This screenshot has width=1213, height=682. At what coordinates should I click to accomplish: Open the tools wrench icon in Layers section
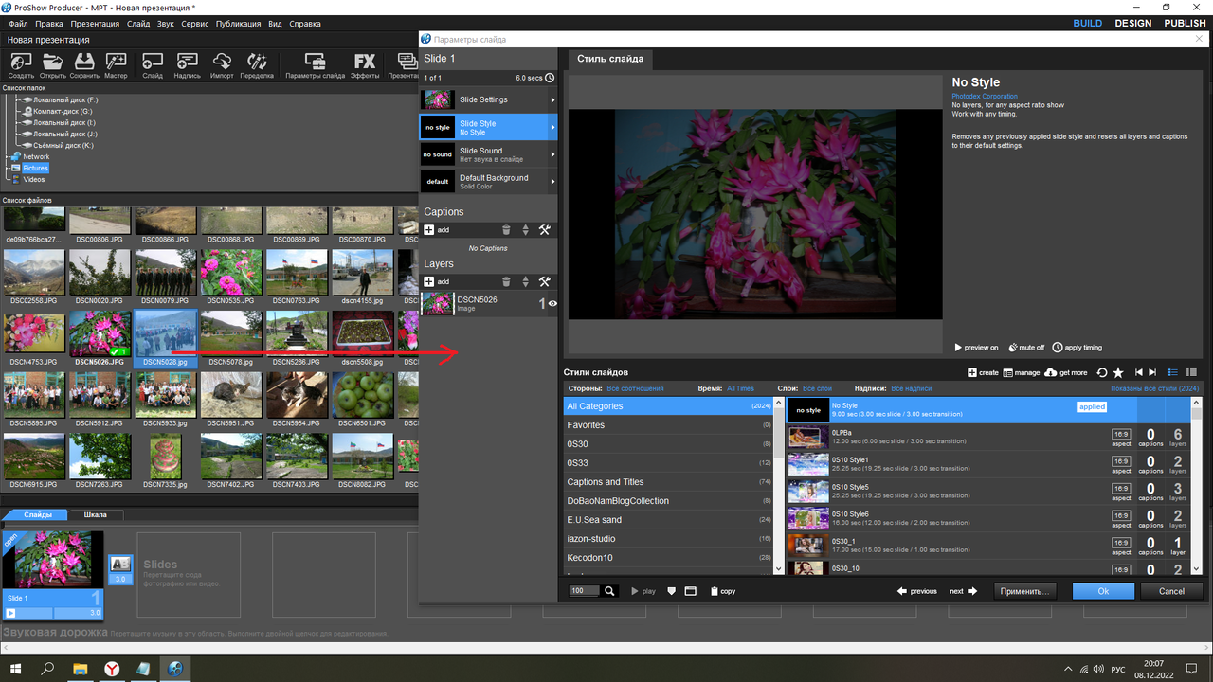click(544, 281)
